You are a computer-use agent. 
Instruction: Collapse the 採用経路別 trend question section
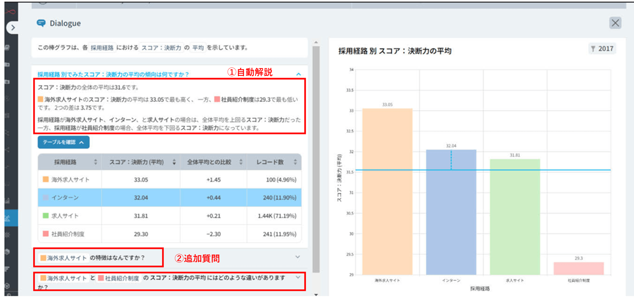tap(298, 74)
